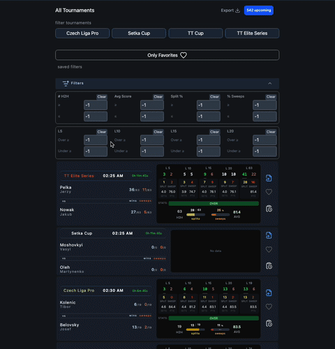This screenshot has height=349, width=335.
Task: Click the OVER bar in Pelka match stats
Action: pyautogui.click(x=214, y=203)
